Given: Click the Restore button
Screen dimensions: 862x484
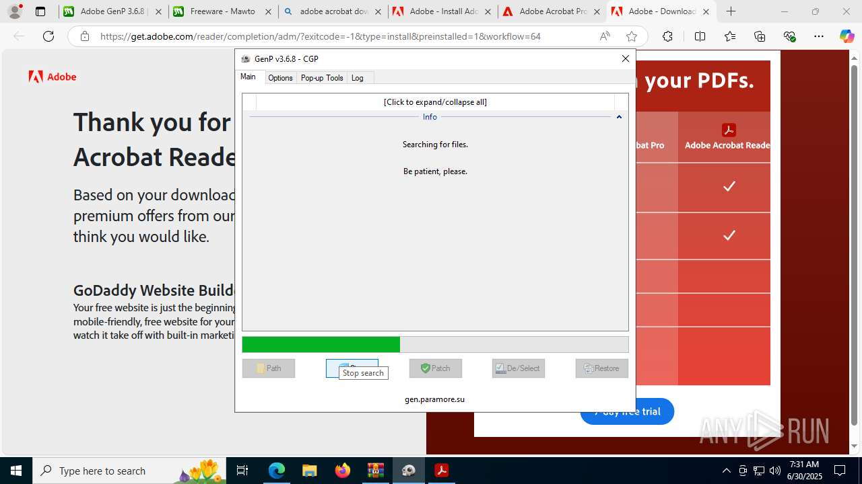Looking at the screenshot, I should point(602,368).
